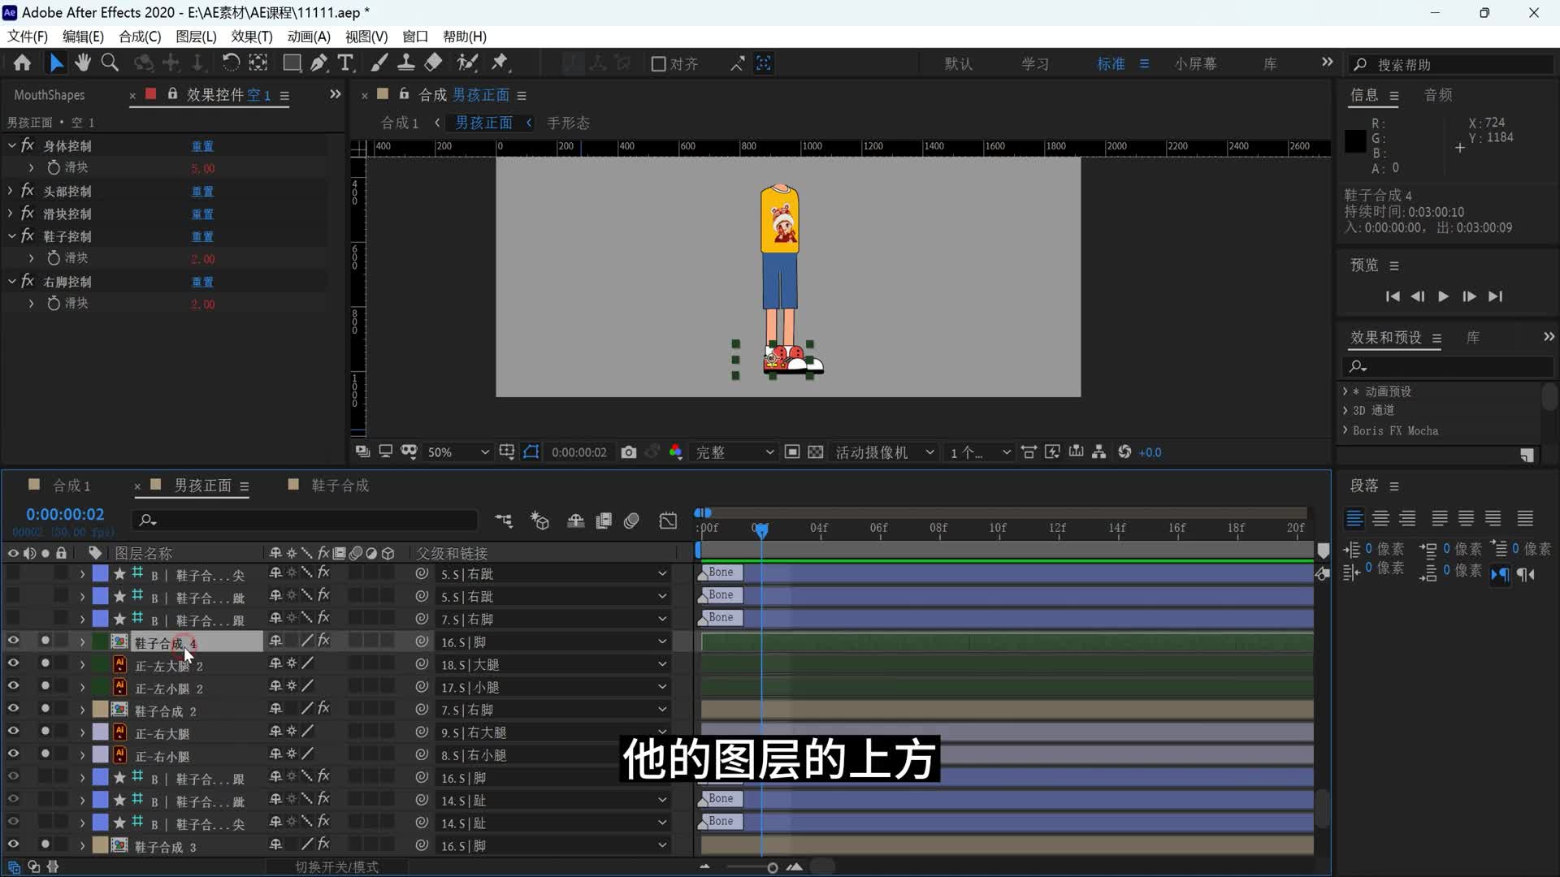
Task: Reset exposure using the exposure icon
Action: pos(1124,452)
